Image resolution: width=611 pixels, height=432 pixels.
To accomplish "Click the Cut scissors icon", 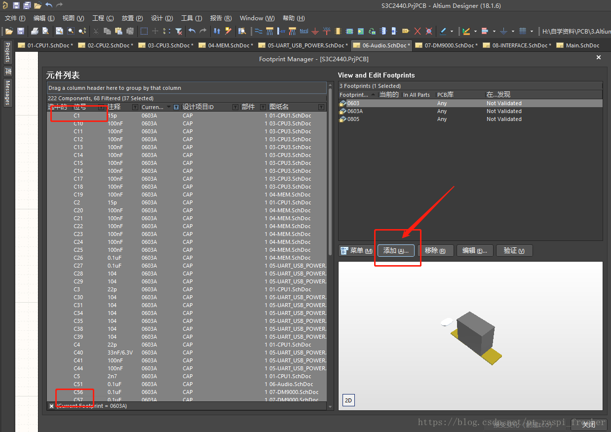I will [96, 31].
